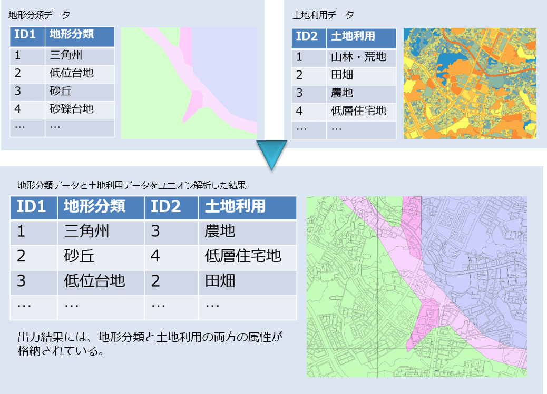Click 土地利用 header in the result table
Viewport: 547px width, 394px height.
[x=235, y=206]
